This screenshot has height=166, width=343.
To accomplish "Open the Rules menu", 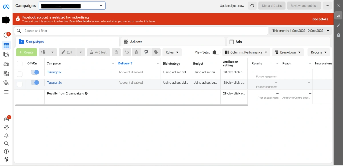I will (x=172, y=52).
